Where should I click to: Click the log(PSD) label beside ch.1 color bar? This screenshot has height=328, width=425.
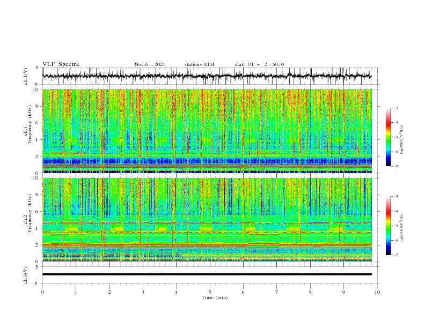pos(401,140)
